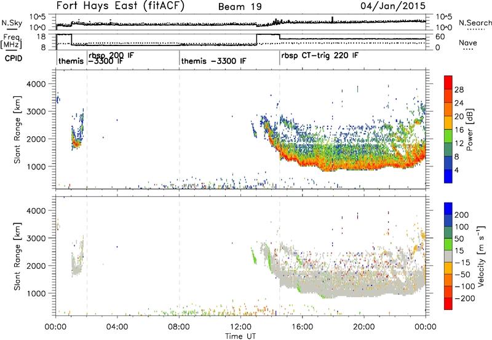
Task: Click the '12:00' time tick label
Action: pyautogui.click(x=240, y=327)
